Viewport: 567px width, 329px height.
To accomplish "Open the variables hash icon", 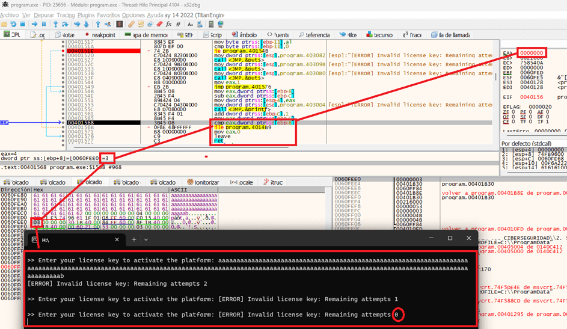I will pos(178,24).
